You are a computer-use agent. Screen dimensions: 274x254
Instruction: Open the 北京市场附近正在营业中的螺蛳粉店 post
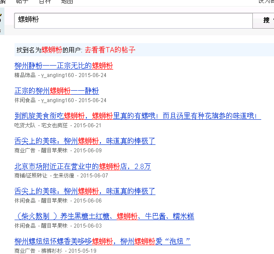82,166
